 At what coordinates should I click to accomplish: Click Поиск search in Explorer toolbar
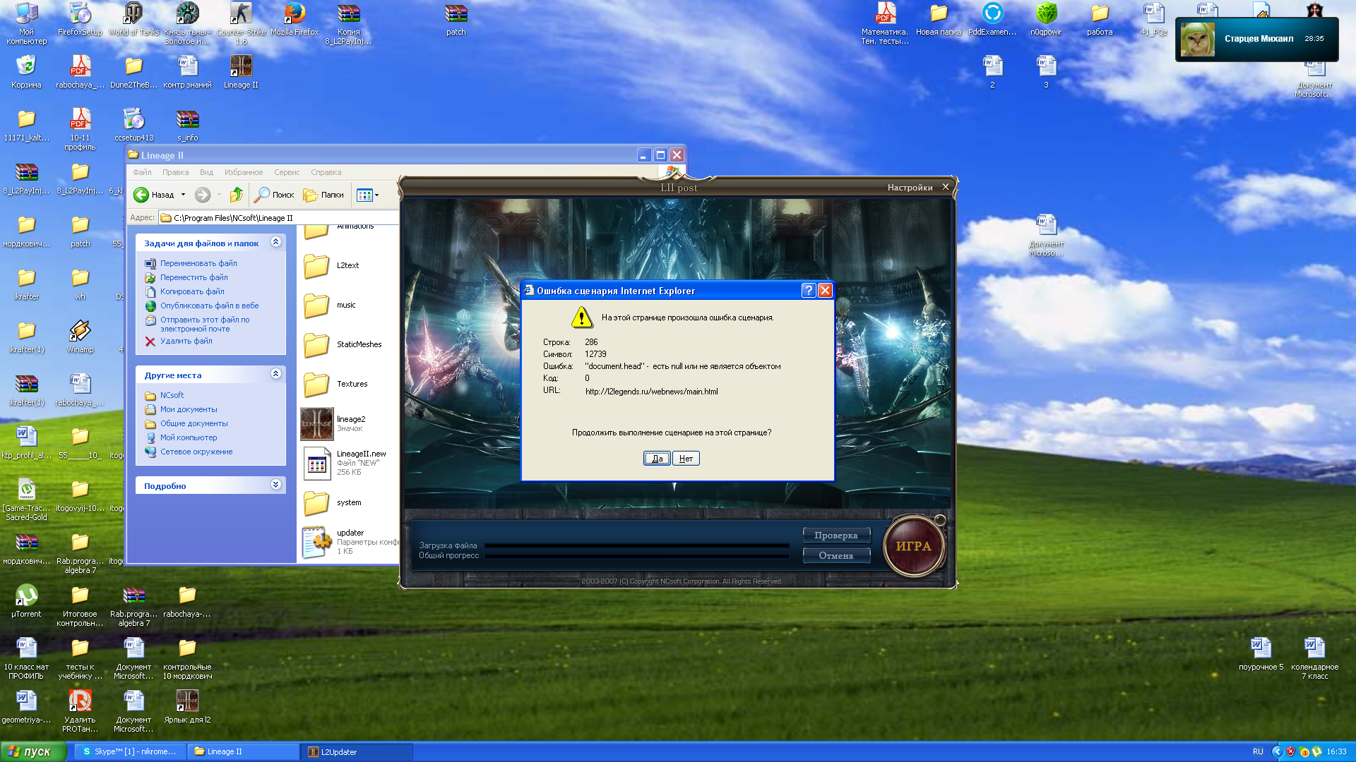(x=275, y=195)
